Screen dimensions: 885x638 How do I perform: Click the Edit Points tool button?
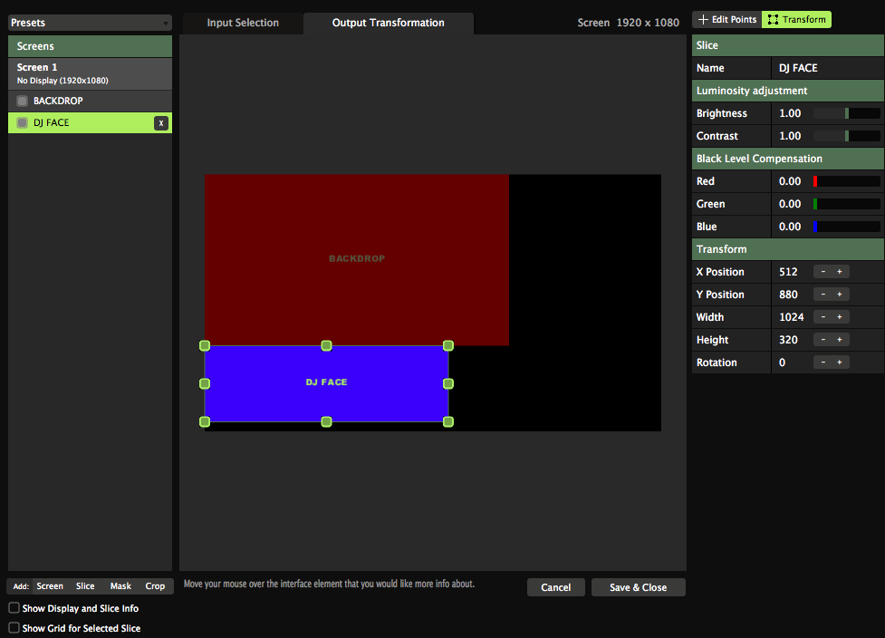coord(727,19)
